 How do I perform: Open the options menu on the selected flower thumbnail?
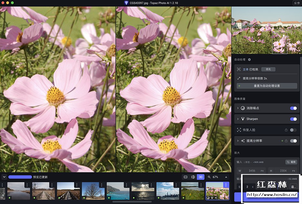click(226, 185)
